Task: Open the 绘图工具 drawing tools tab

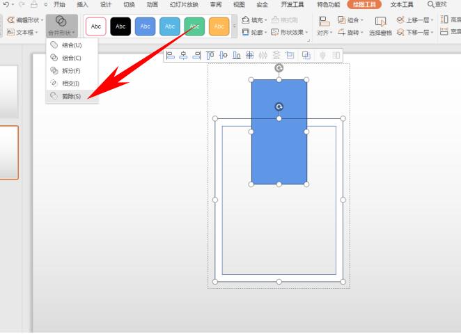Action: click(x=364, y=4)
